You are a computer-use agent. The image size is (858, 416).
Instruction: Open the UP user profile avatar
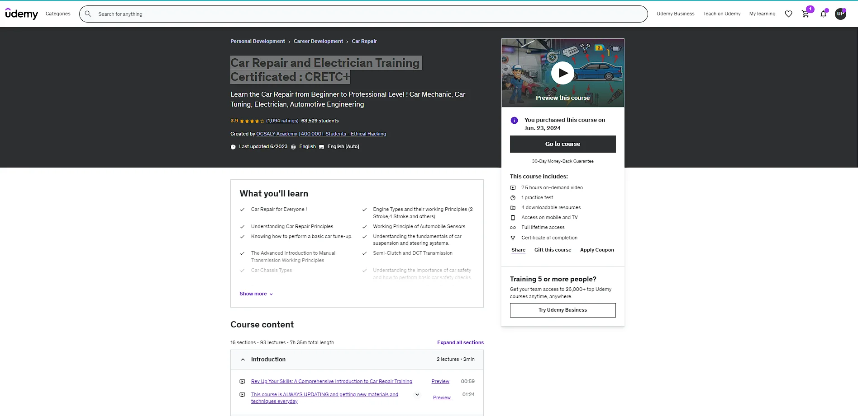[x=840, y=14]
